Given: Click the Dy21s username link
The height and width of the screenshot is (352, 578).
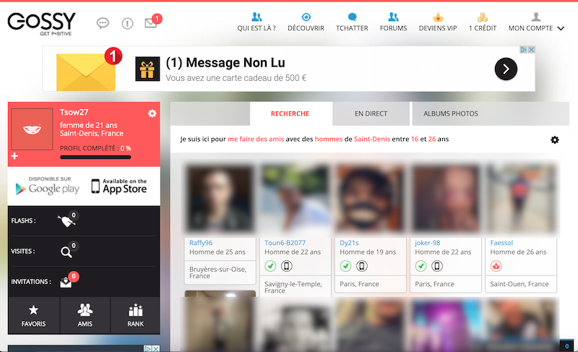Looking at the screenshot, I should pyautogui.click(x=349, y=243).
